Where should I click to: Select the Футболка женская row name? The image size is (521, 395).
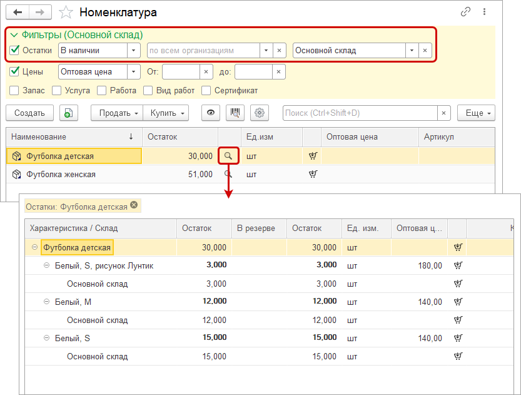pyautogui.click(x=61, y=174)
